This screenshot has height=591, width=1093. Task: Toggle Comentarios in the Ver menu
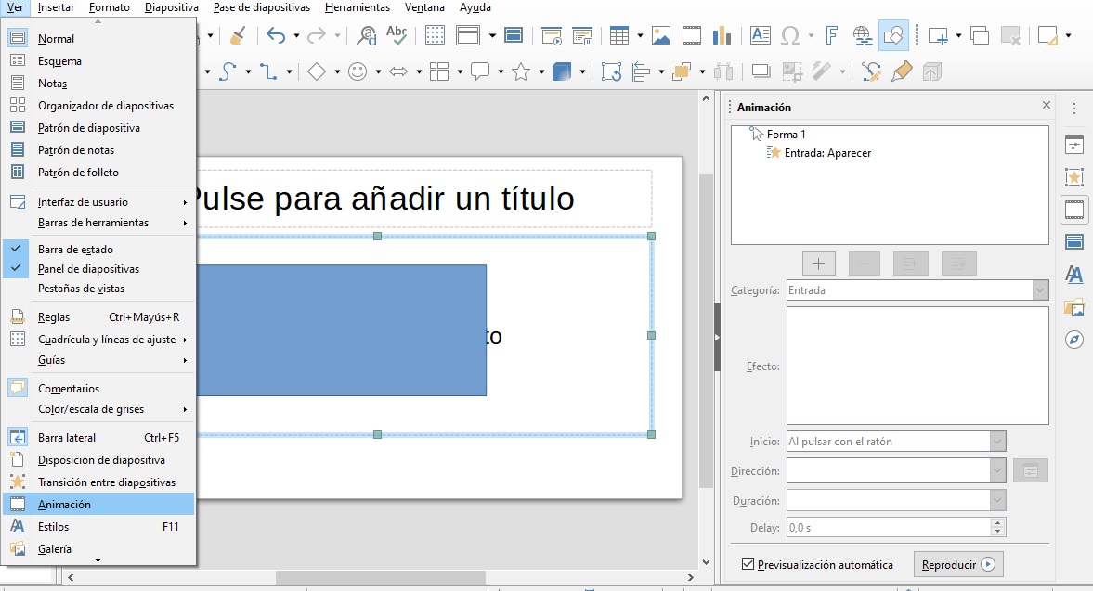(98, 389)
